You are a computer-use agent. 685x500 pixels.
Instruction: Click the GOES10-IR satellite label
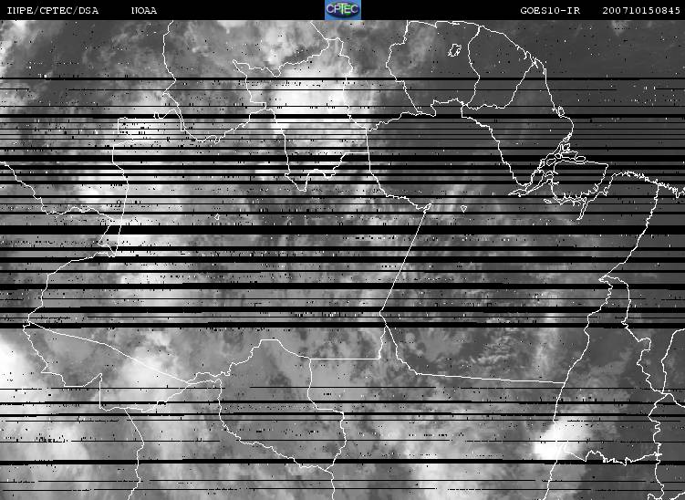[550, 11]
